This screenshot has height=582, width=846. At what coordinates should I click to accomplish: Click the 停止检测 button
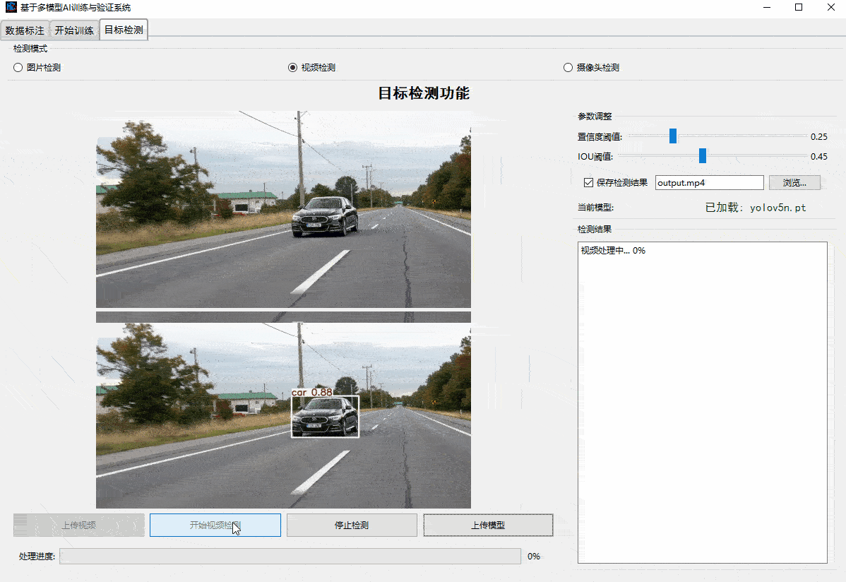pos(352,525)
